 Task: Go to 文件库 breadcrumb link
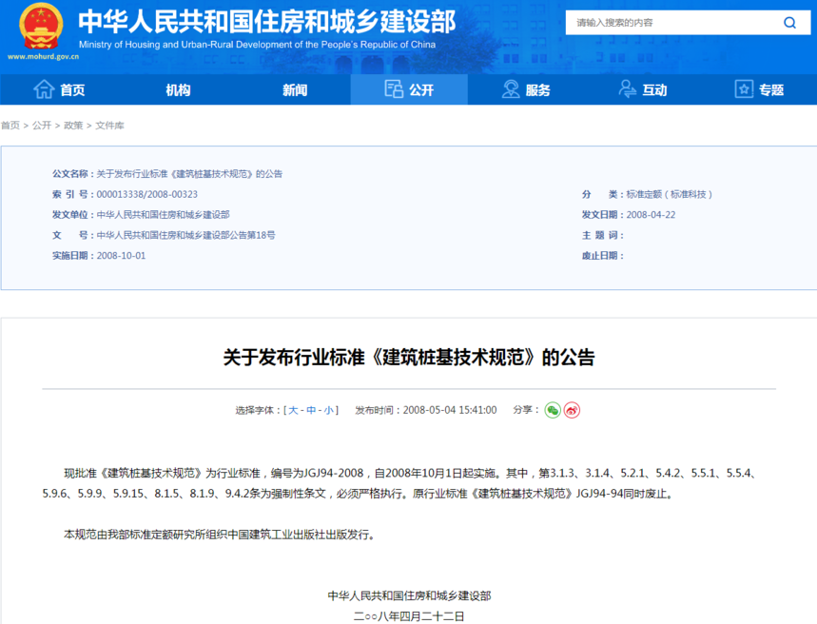109,126
